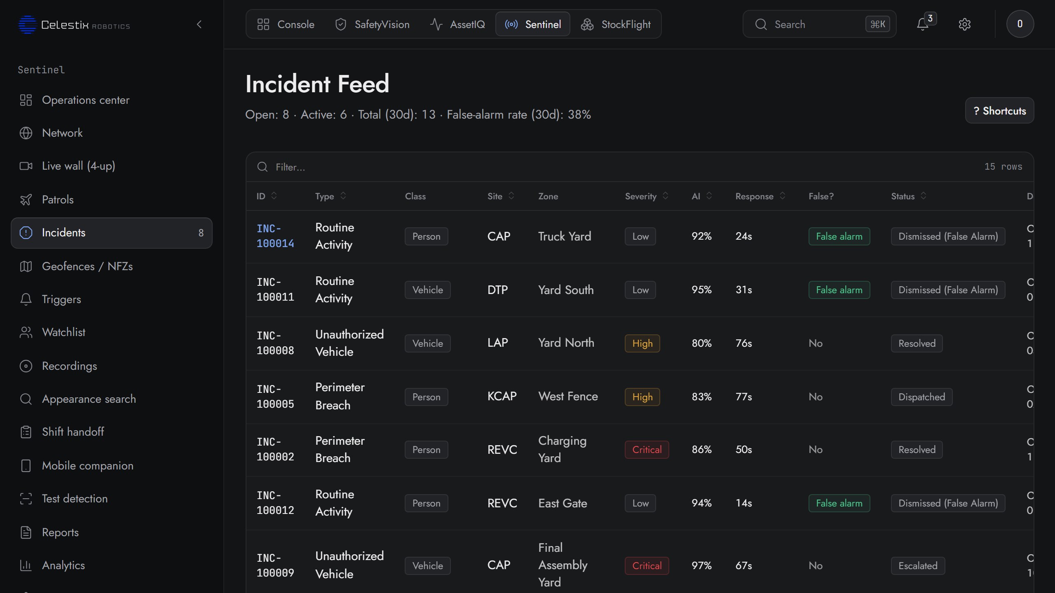Click the top search magnifier icon
Viewport: 1055px width, 593px height.
(x=761, y=24)
